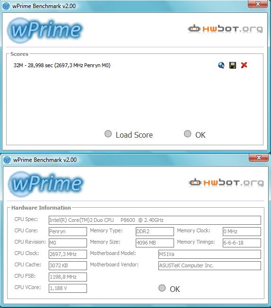Click the Load Score button
Viewport: 271px width, 308px height.
click(x=129, y=135)
